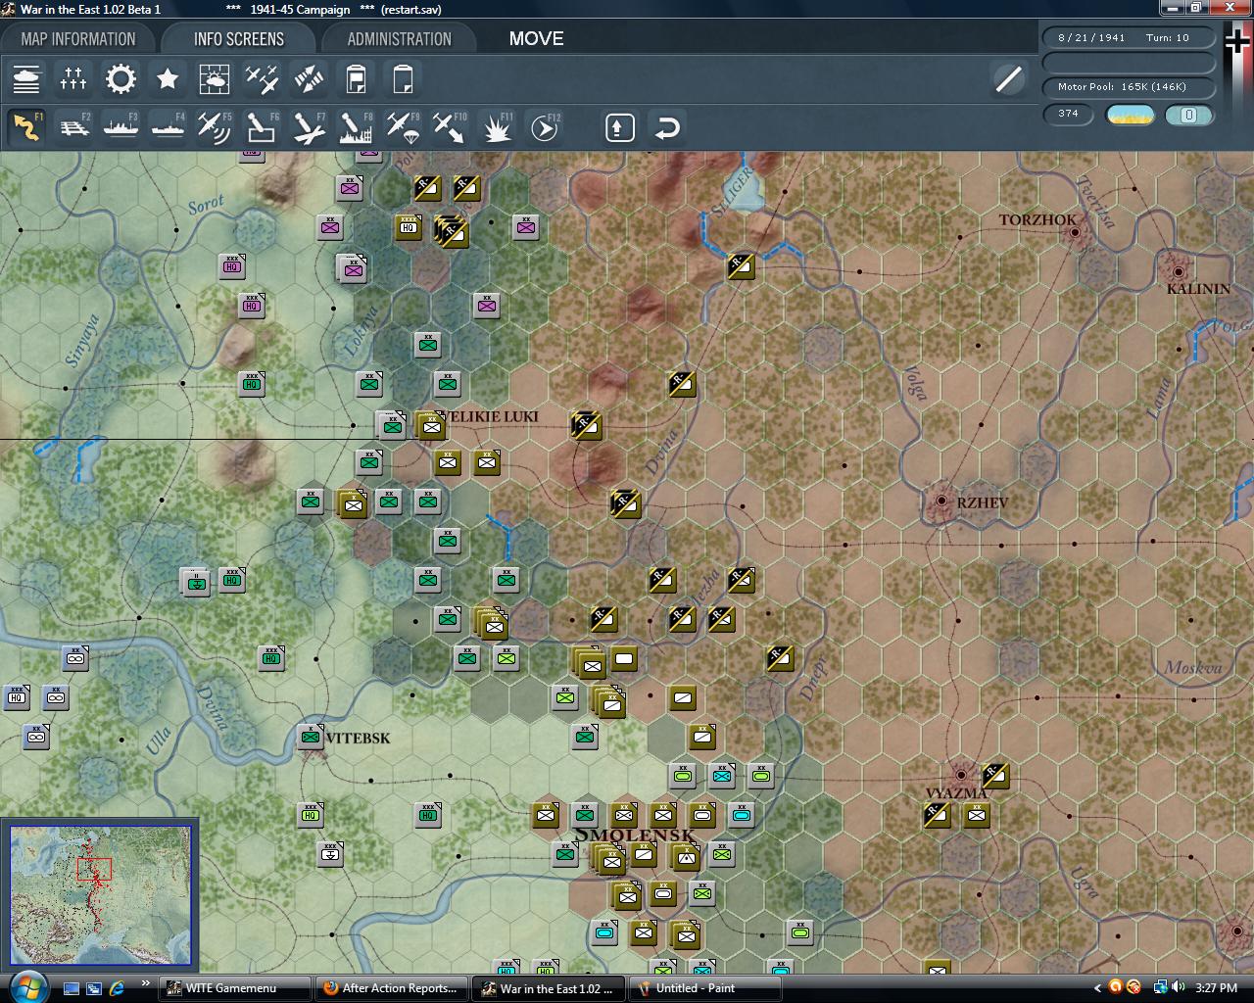Screen dimensions: 1254x1003
Task: Click the VELIKIE LUKI map label
Action: point(492,416)
